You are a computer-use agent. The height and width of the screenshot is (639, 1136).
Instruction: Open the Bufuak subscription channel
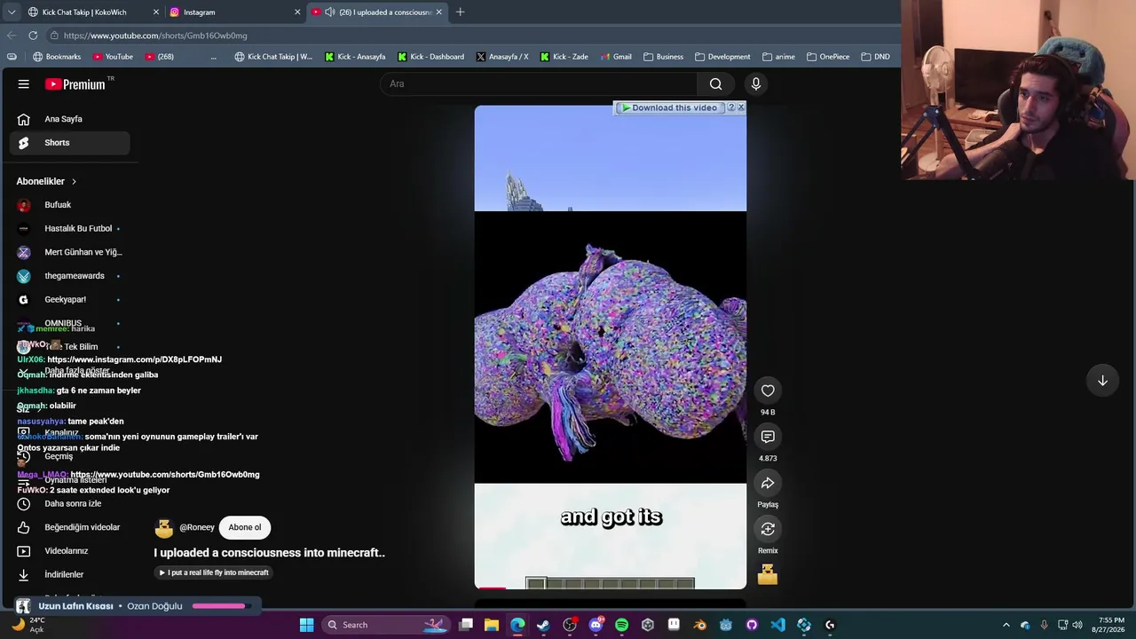[70, 205]
